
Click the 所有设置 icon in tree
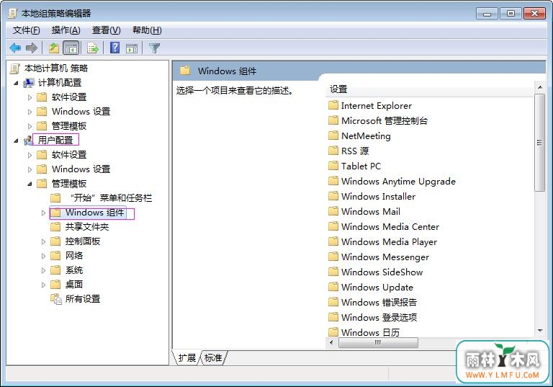[x=56, y=299]
